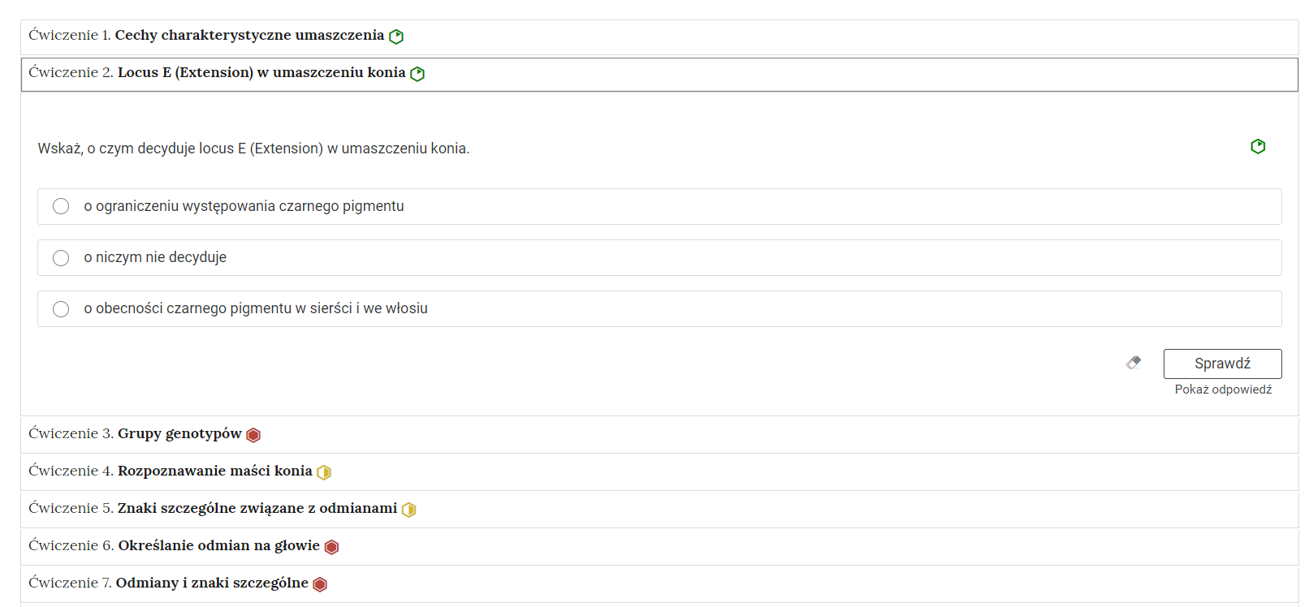Choose the 'o niczym nie decyduje' radio option
Image resolution: width=1309 pixels, height=607 pixels.
click(x=61, y=258)
